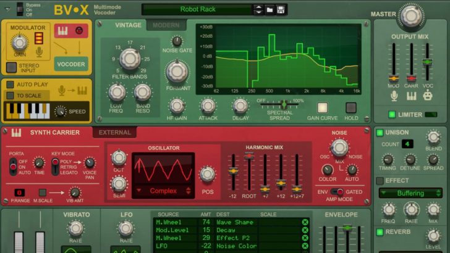Adjust the Speed knob

(61, 112)
